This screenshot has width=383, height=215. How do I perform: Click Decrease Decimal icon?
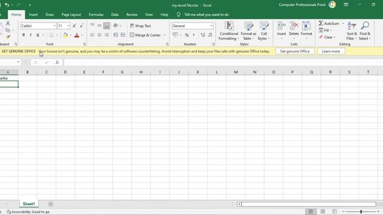tap(210, 35)
